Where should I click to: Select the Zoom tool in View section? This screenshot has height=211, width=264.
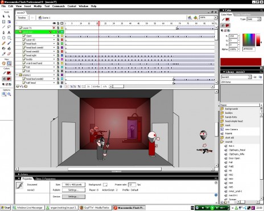[9, 63]
